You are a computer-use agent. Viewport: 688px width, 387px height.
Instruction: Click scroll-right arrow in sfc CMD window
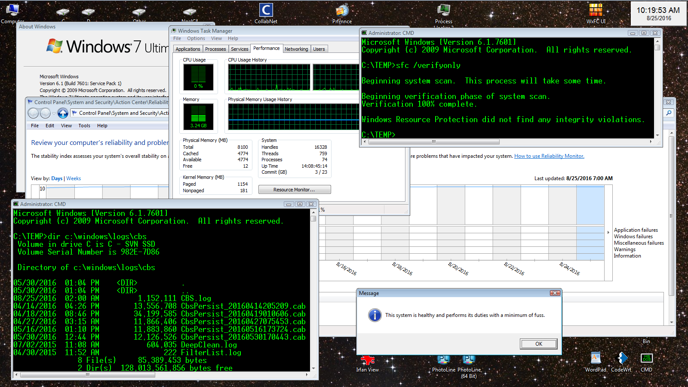651,141
